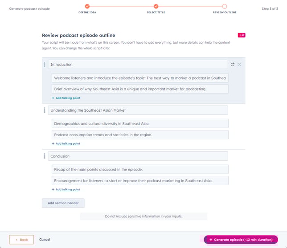Generate episode with 12 min duration

tap(241, 240)
